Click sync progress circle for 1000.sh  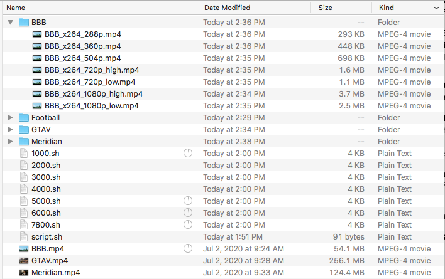click(188, 153)
